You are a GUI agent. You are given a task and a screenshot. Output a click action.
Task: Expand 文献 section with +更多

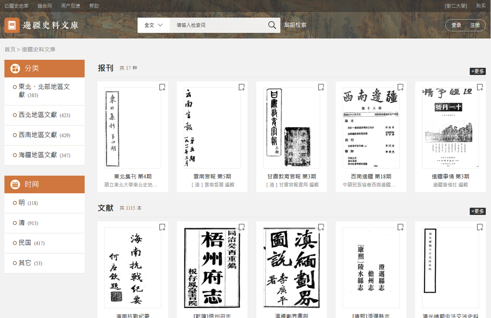[x=477, y=211]
